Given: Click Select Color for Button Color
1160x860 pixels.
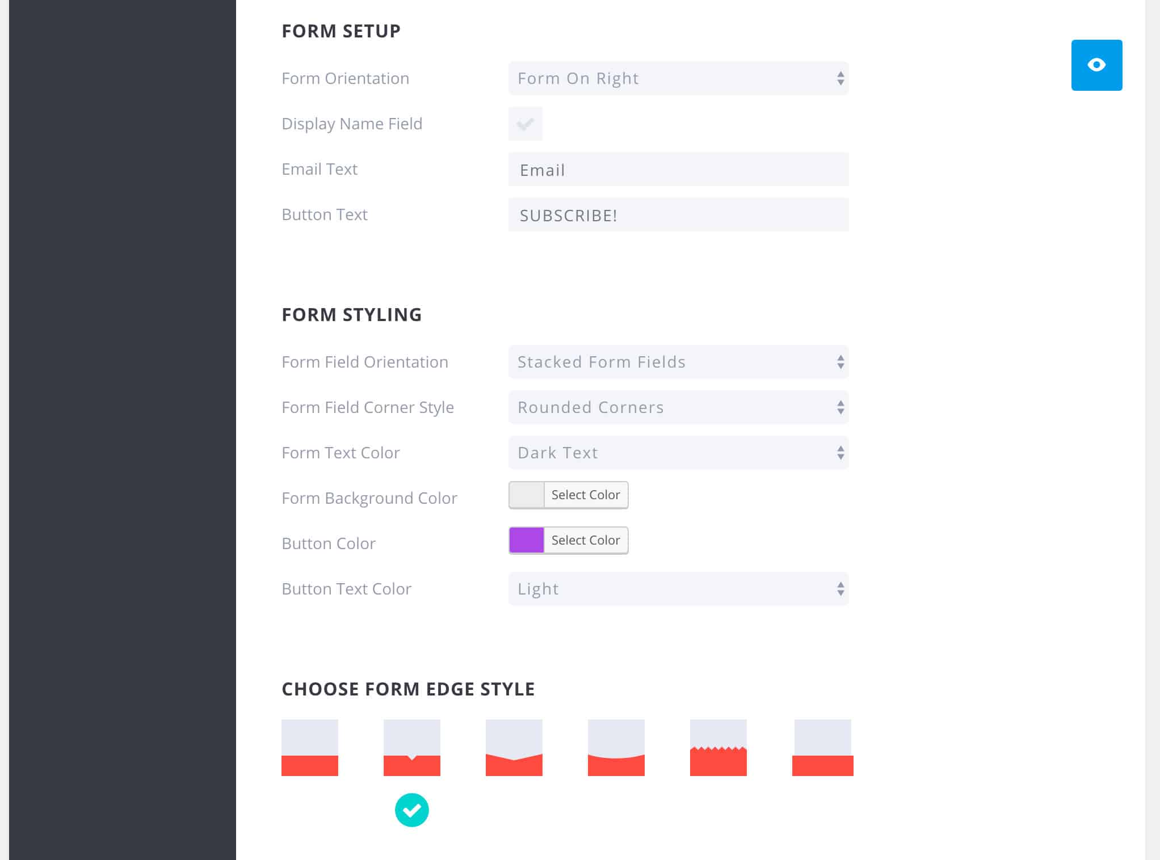Looking at the screenshot, I should [x=585, y=539].
